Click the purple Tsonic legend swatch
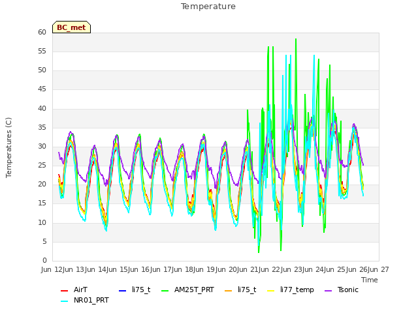The image size is (418, 313). (x=328, y=291)
